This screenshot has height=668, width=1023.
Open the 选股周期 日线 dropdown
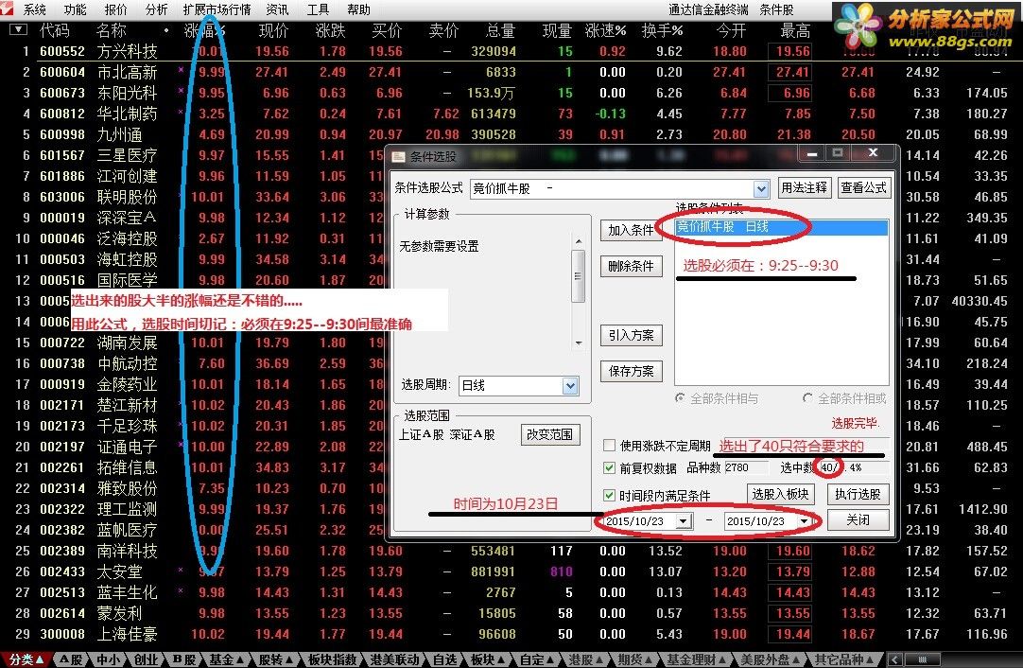tap(569, 385)
